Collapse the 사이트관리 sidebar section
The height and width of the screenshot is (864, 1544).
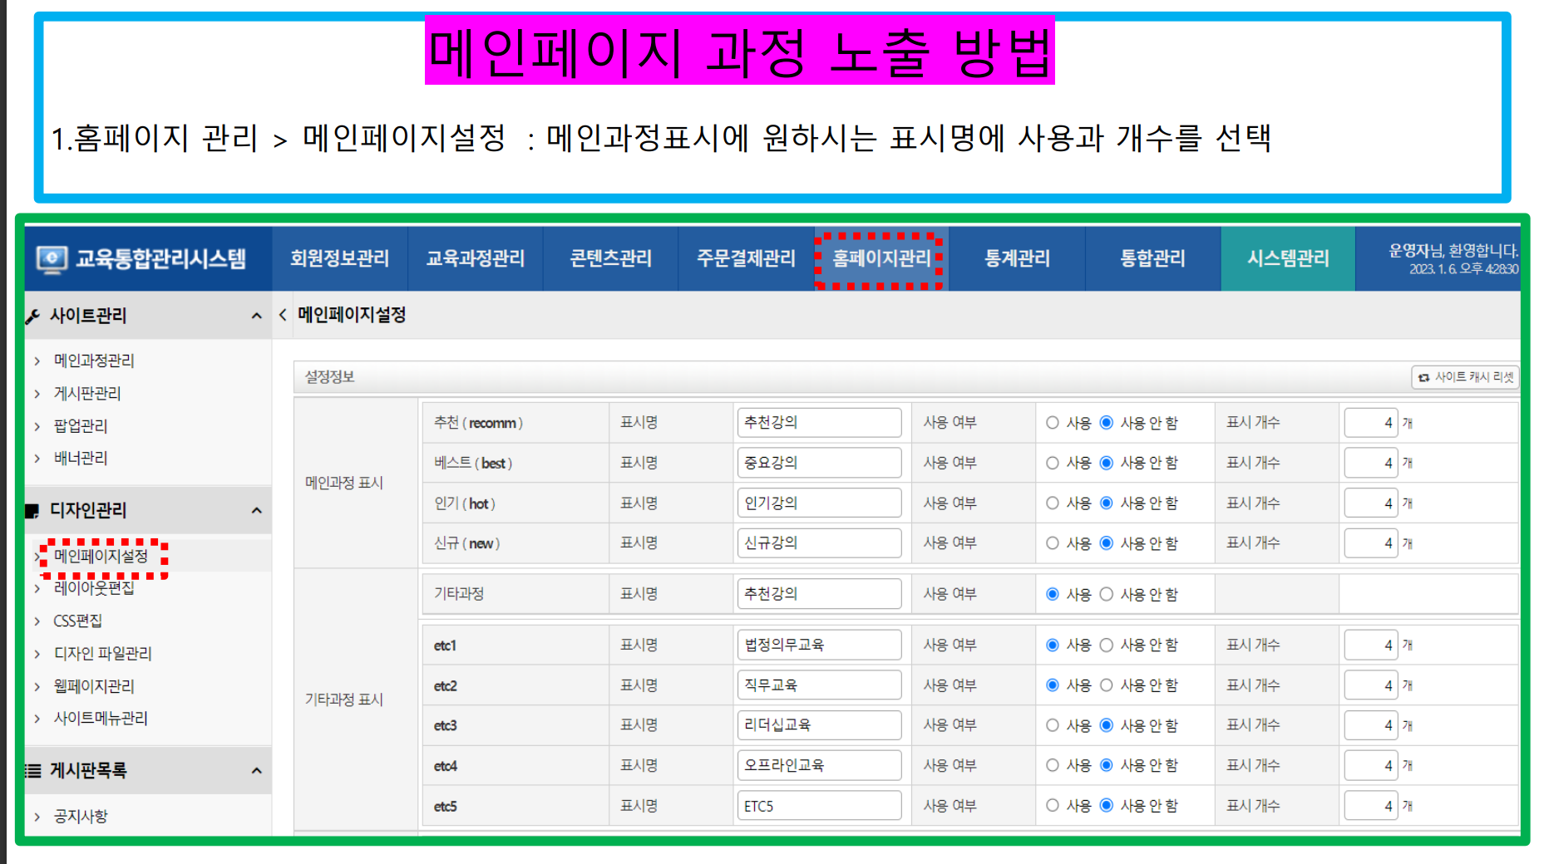(x=256, y=316)
